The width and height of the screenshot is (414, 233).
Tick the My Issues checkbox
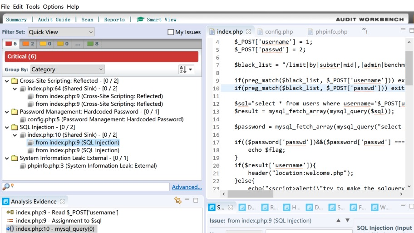[171, 32]
